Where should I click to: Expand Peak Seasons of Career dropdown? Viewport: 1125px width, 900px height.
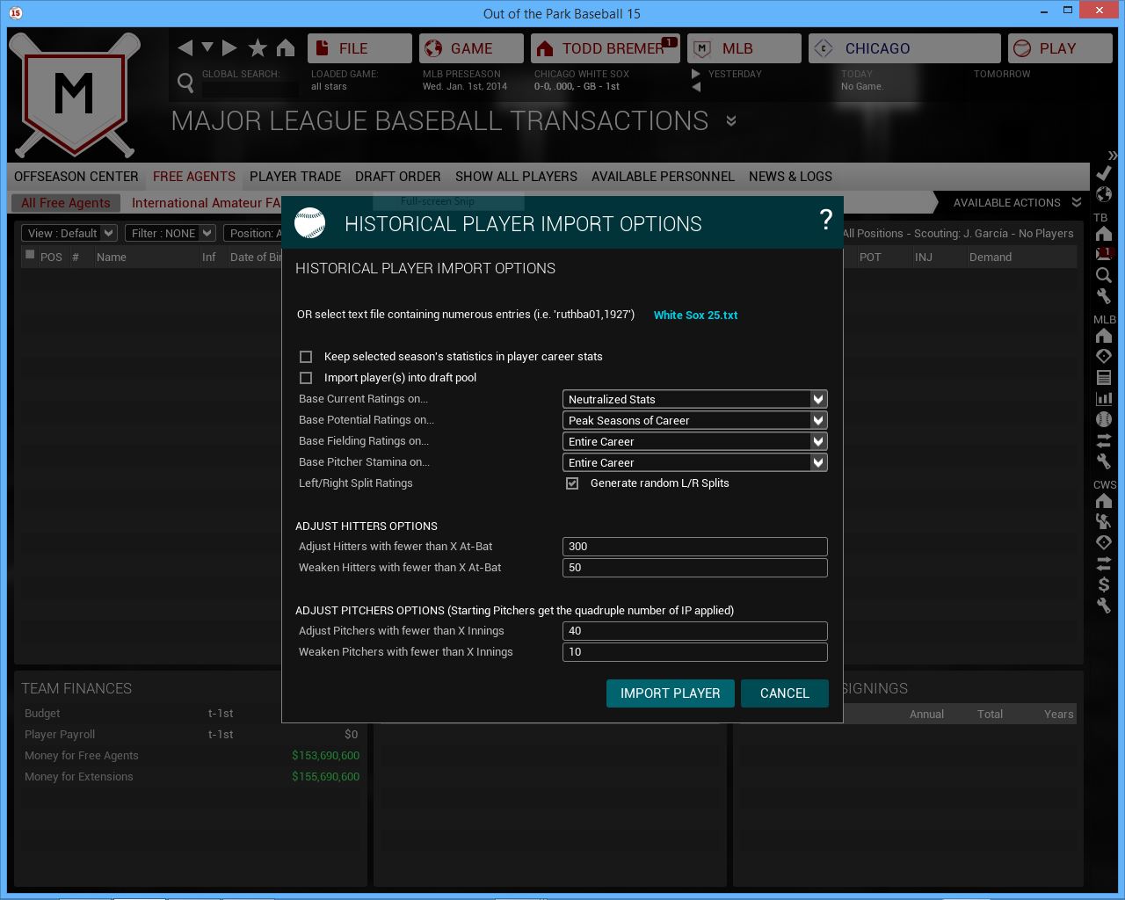coord(694,420)
